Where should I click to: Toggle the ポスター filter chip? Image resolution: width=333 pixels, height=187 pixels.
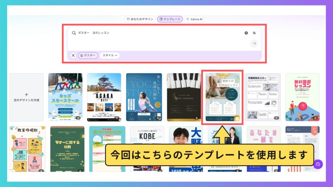pyautogui.click(x=88, y=56)
